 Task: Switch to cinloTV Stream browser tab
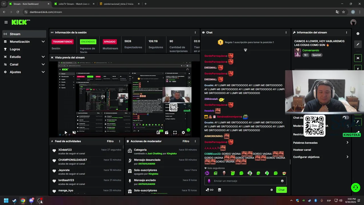click(74, 4)
